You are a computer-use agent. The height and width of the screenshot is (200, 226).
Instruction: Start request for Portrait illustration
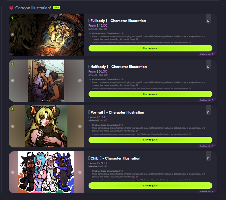150,140
